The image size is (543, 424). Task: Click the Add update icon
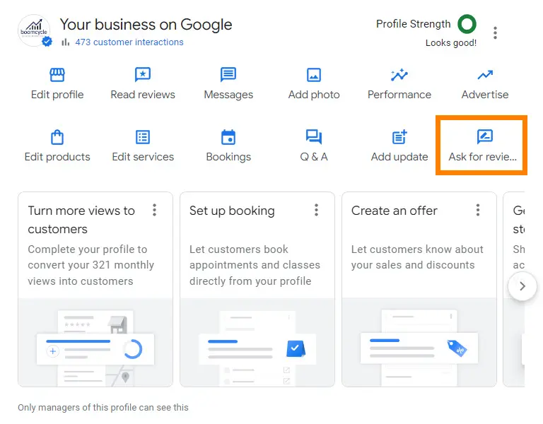coord(399,136)
